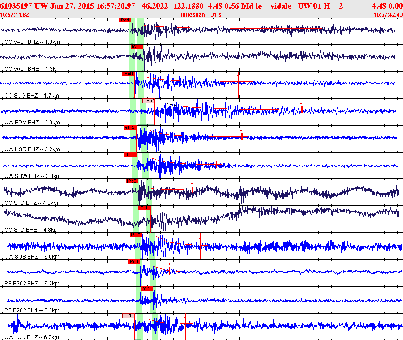
Task: Click the 'UW SHW EHZ -- 3.8km' label
Action: (33, 176)
